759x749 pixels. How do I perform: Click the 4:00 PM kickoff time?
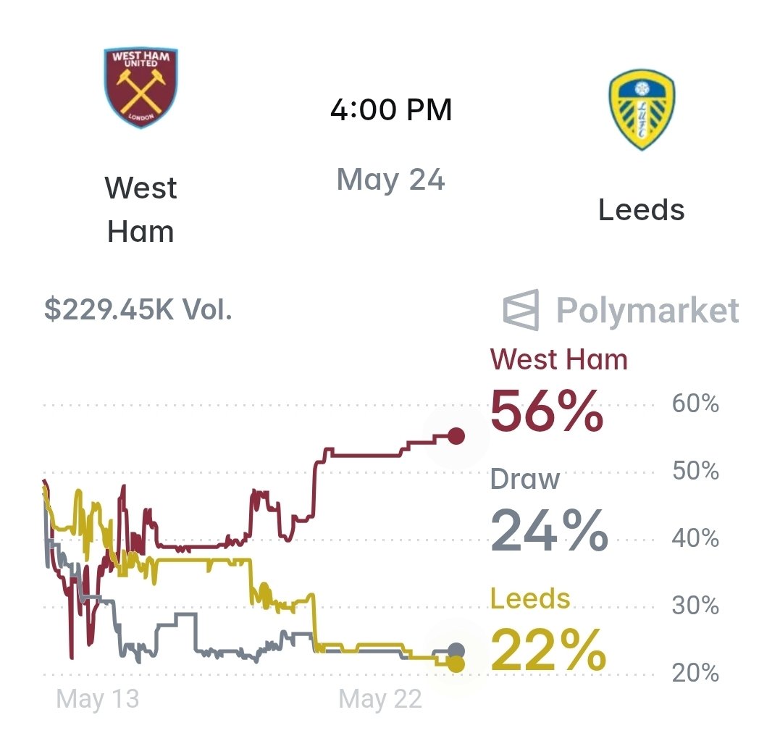click(x=391, y=109)
